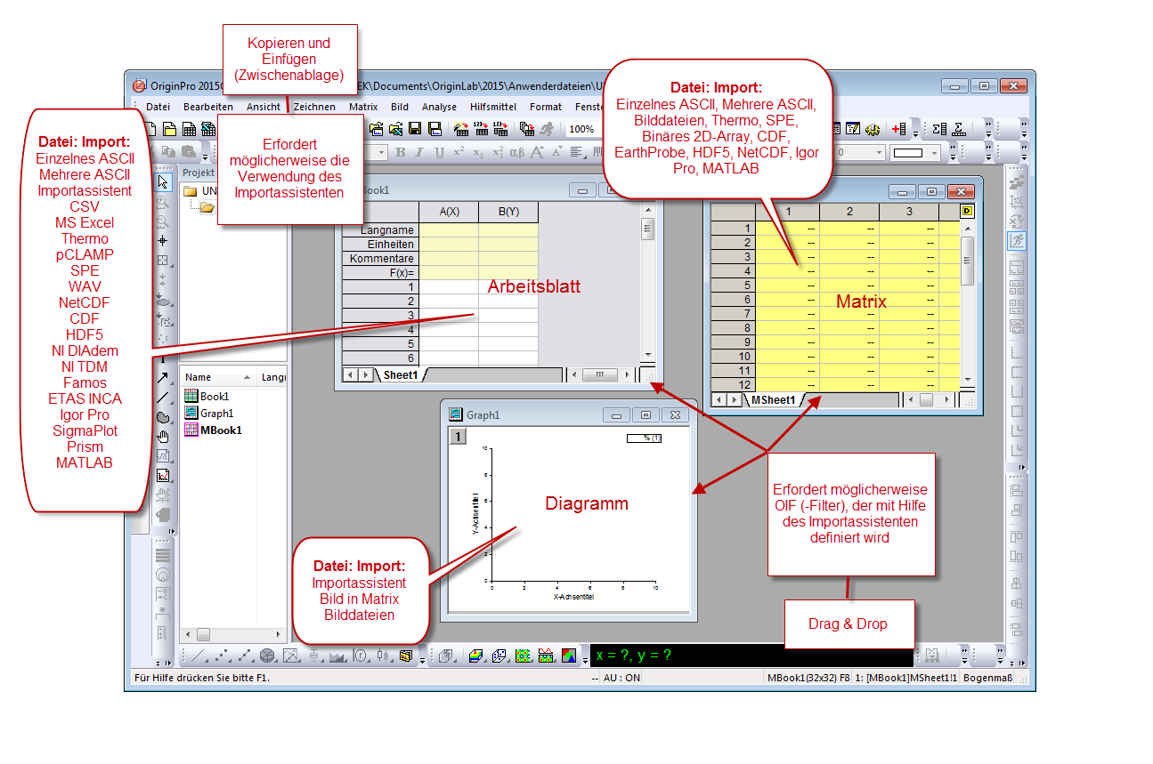Create a new workbook via toolbar icon
1153x764 pixels.
click(189, 129)
